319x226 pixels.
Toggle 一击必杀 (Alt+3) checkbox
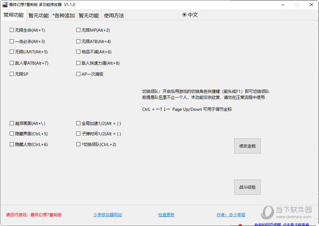(12, 41)
